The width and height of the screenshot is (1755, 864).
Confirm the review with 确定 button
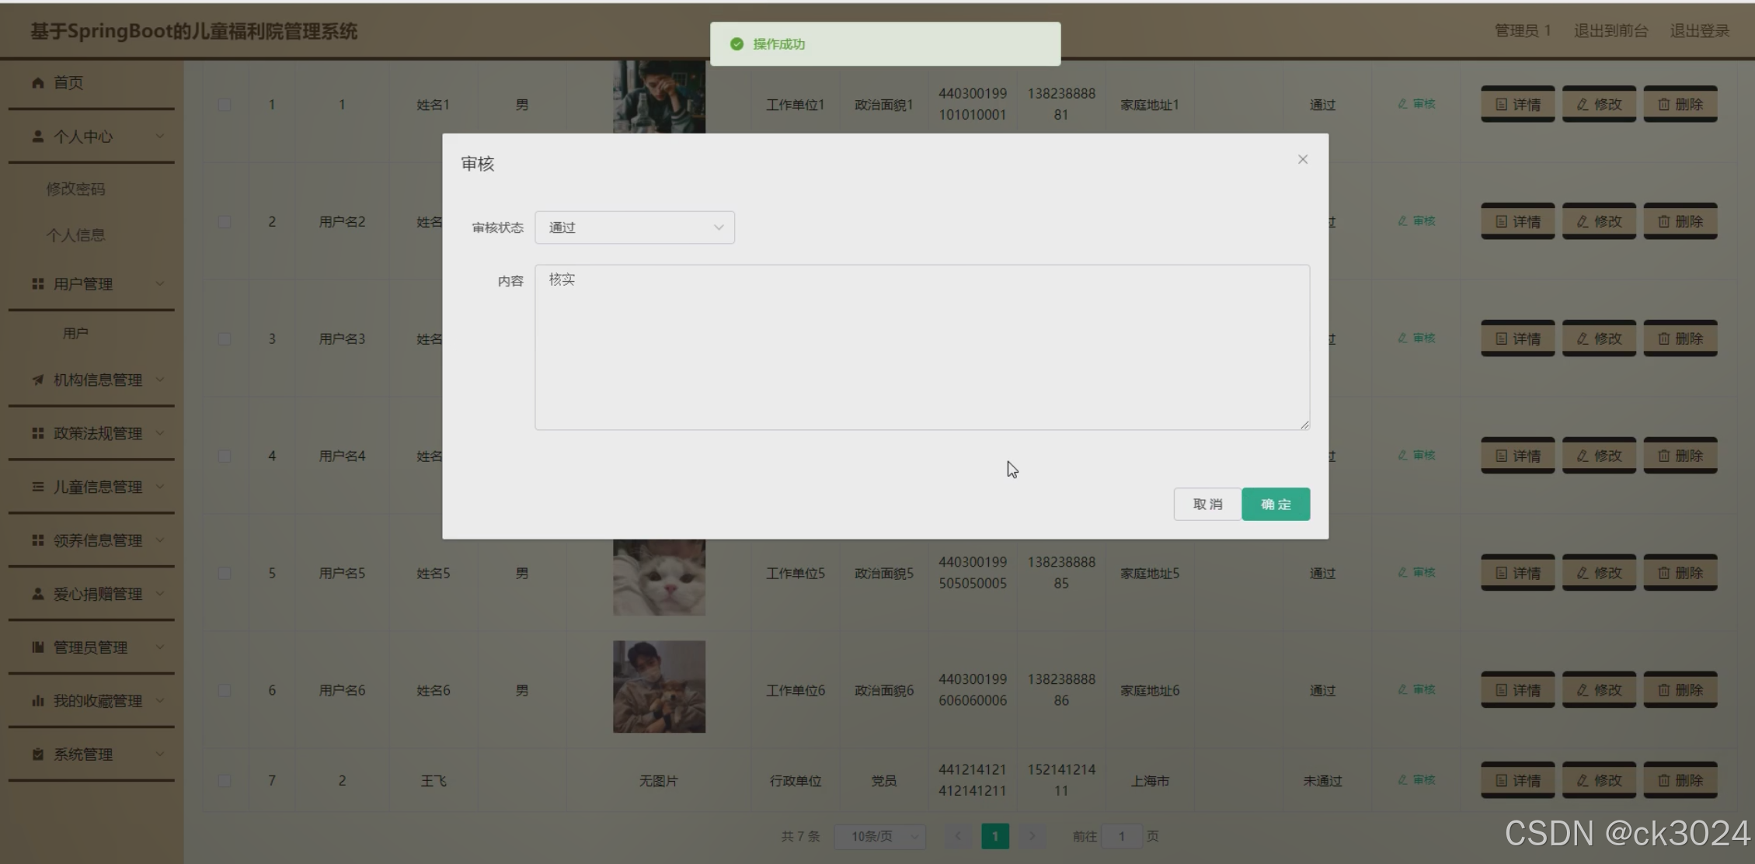[x=1275, y=504]
